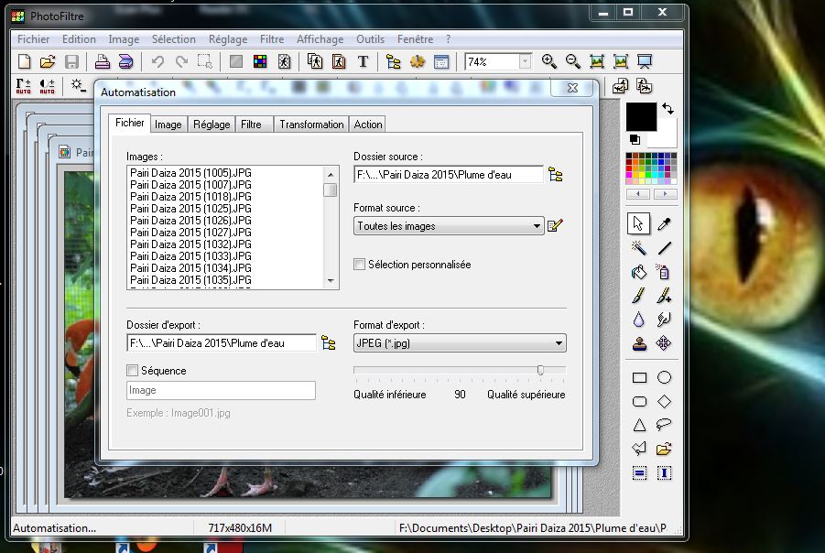Click the Save floppy disk icon
825x553 pixels.
tap(71, 61)
